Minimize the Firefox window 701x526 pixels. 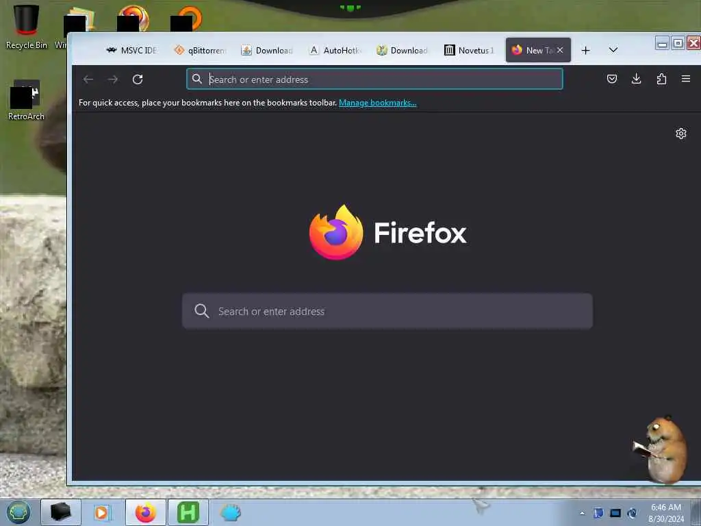(x=663, y=43)
